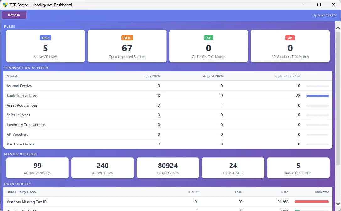The image size is (341, 211).
Task: Minimize the TGP Sentry window
Action: [x=305, y=5]
